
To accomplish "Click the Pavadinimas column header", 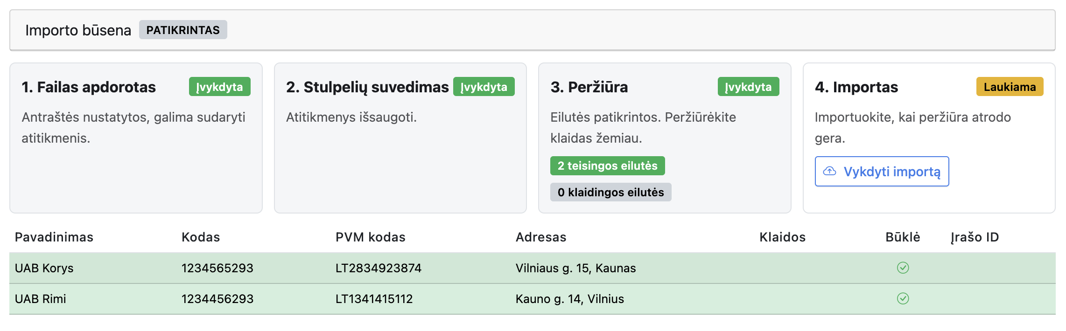I will (54, 237).
